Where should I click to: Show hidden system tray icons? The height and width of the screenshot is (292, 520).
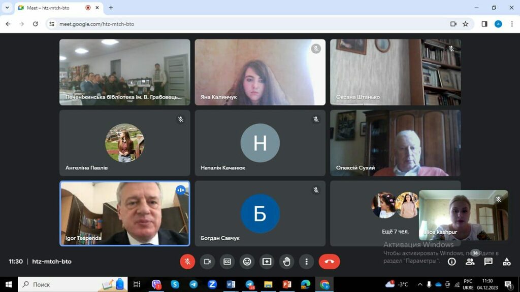pyautogui.click(x=419, y=284)
